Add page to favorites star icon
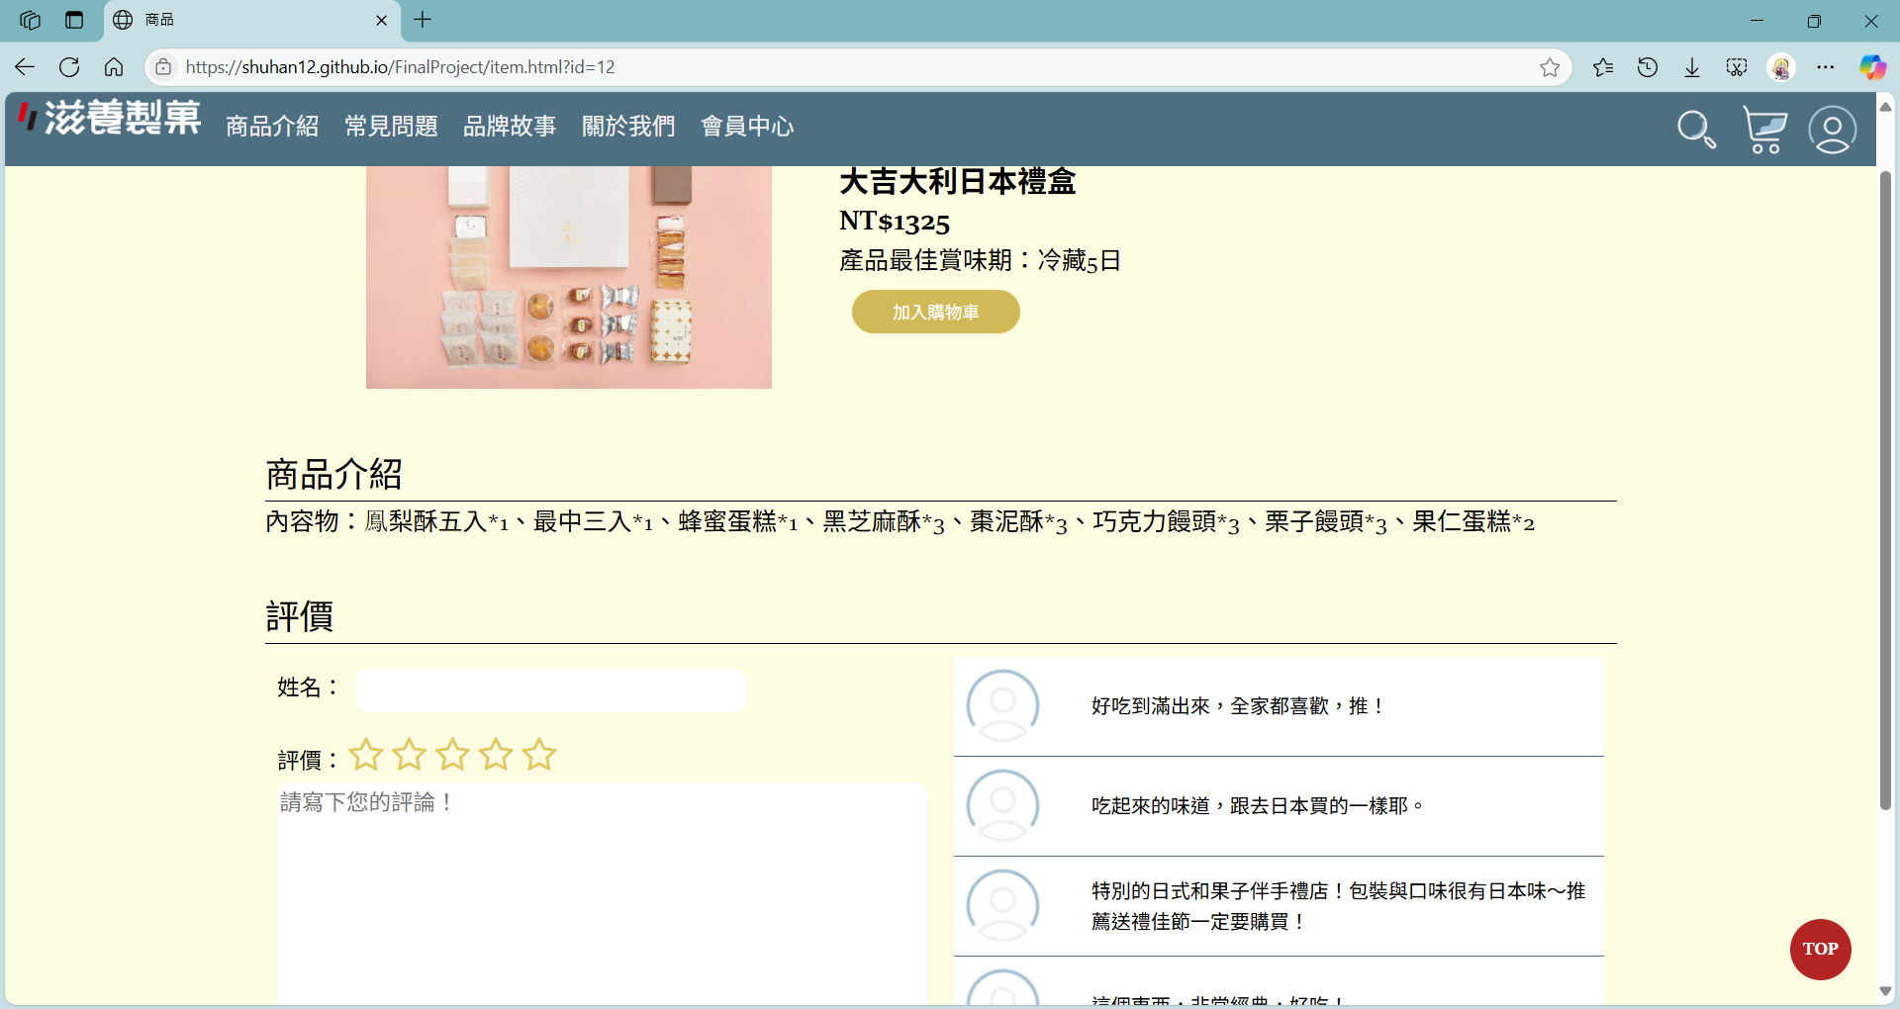The width and height of the screenshot is (1900, 1009). pyautogui.click(x=1550, y=67)
